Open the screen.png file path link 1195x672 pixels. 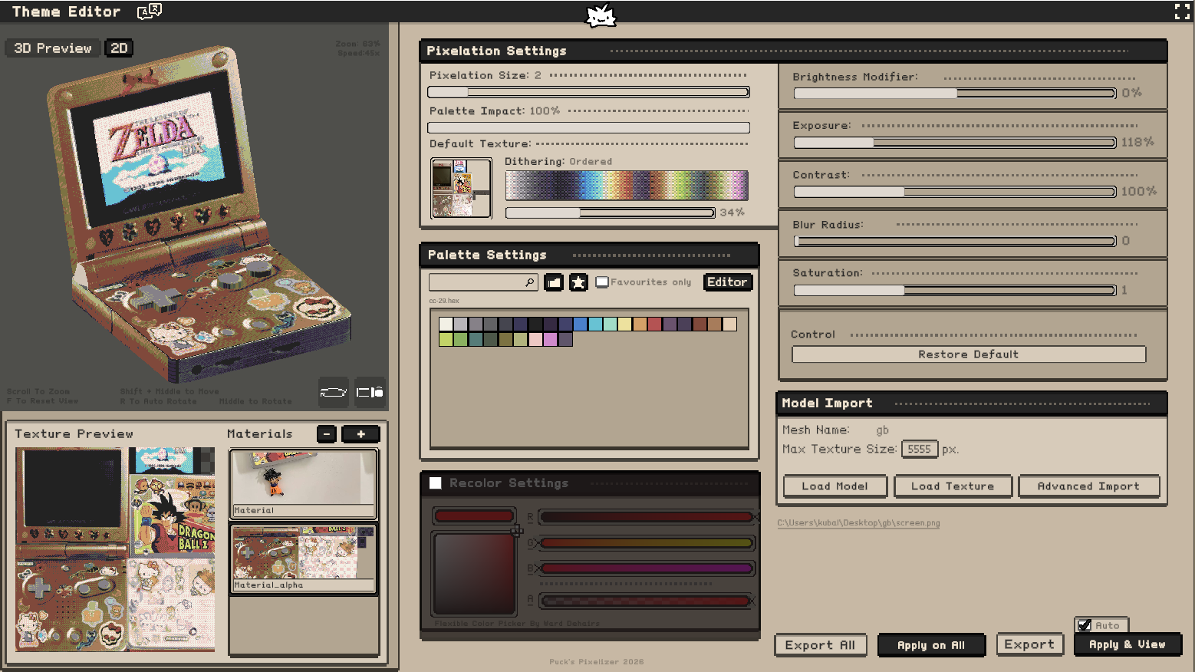coord(858,523)
